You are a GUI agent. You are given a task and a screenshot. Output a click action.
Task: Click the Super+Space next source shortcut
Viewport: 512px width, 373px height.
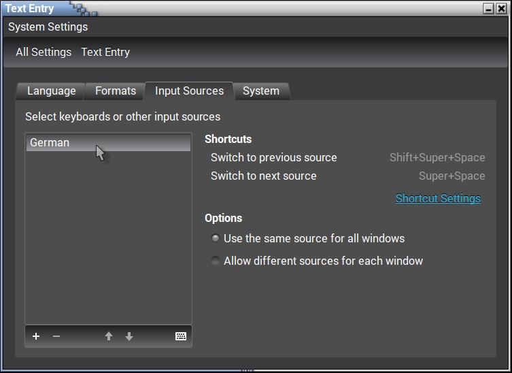451,176
